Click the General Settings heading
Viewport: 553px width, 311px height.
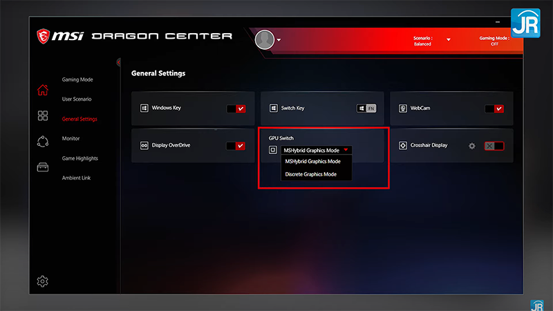[x=158, y=73]
